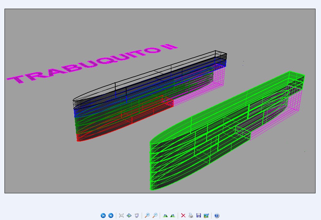This screenshot has height=220, width=321.
Task: Start the slide show
Action: click(137, 215)
